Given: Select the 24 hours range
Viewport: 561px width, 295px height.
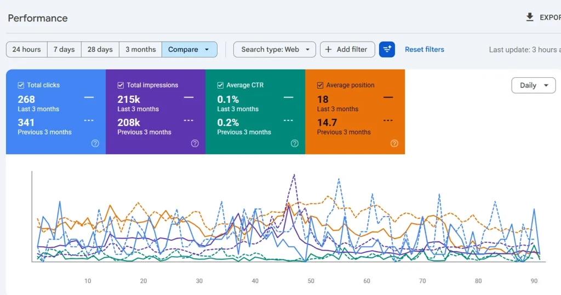Looking at the screenshot, I should [x=26, y=49].
